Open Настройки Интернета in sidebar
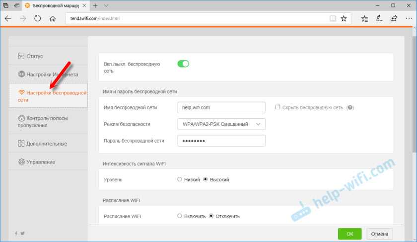Image resolution: width=417 pixels, height=242 pixels. [48, 75]
